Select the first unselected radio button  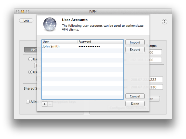coord(30,59)
